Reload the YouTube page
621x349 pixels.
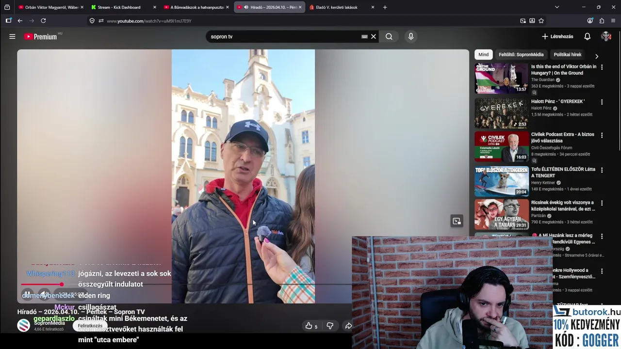43,21
